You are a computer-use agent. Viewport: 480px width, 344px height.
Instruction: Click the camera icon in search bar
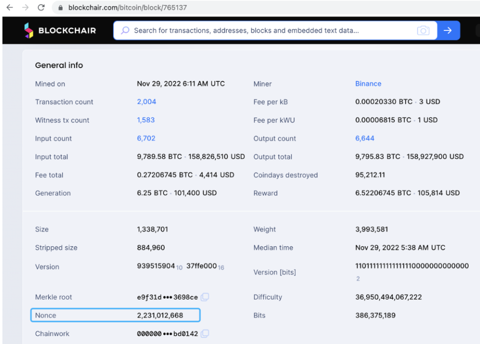point(423,30)
